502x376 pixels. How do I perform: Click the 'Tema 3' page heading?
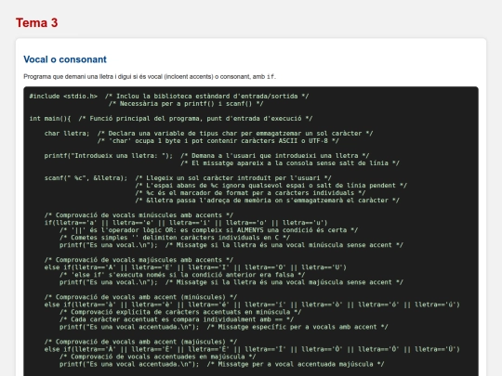pyautogui.click(x=37, y=23)
